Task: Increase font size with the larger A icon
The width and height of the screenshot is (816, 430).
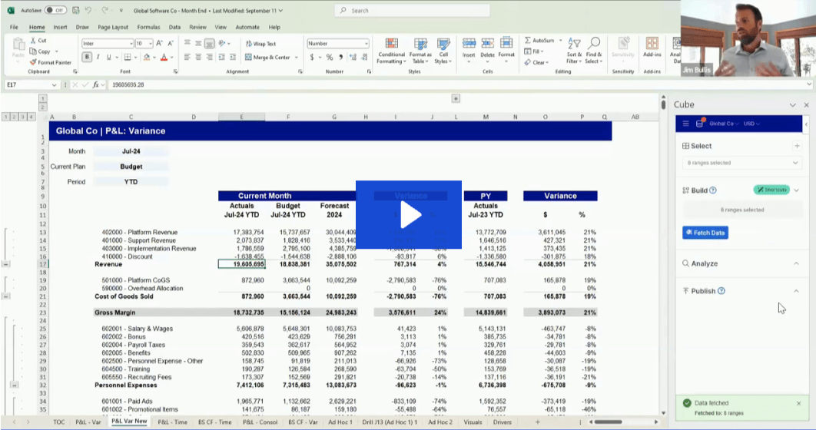Action: 159,44
